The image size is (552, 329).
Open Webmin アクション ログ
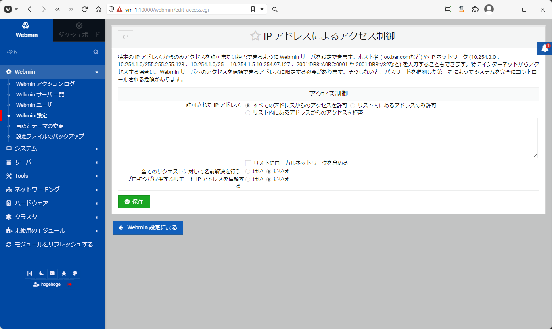[45, 84]
